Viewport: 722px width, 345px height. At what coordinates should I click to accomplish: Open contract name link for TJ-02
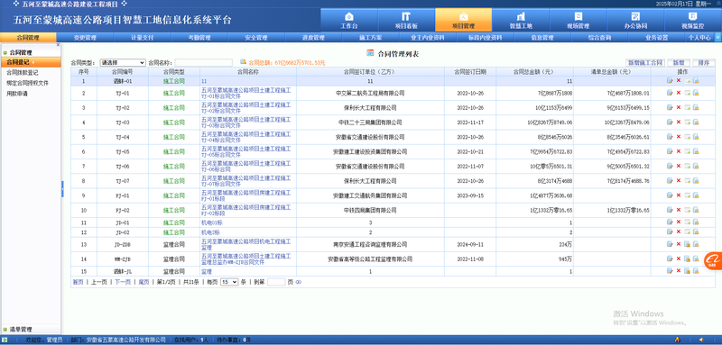pos(245,107)
